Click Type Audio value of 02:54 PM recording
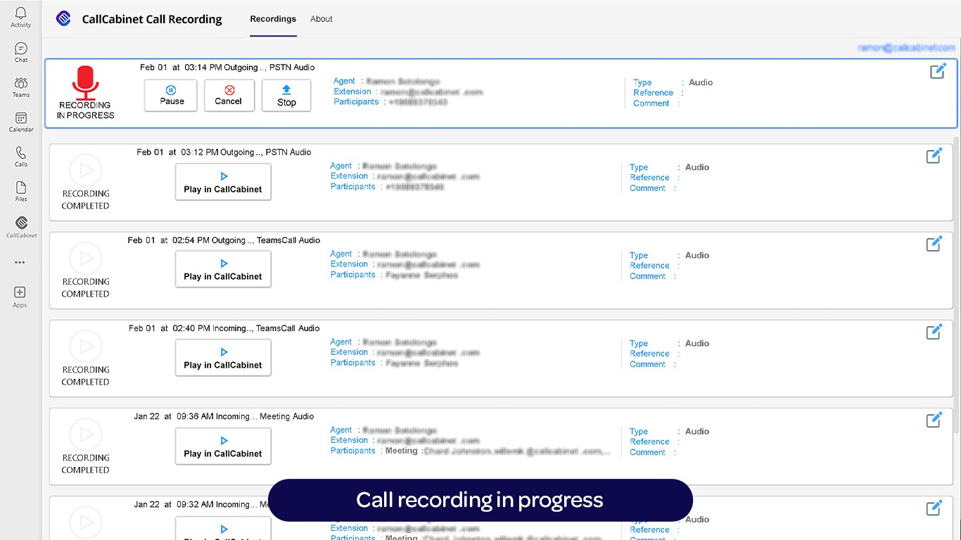 (x=697, y=255)
